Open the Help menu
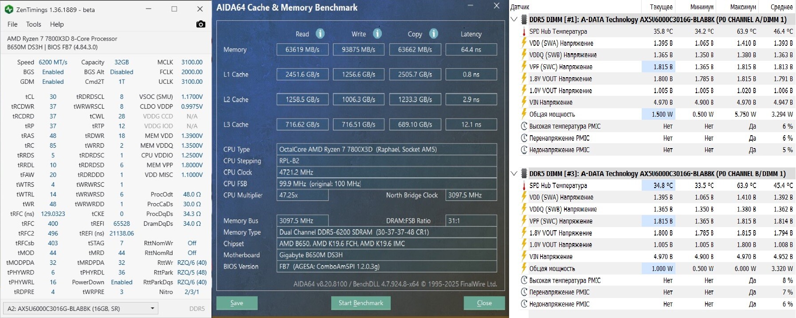 pos(57,24)
